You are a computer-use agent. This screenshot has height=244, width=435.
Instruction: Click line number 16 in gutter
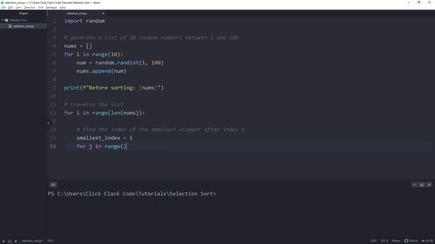[53, 146]
